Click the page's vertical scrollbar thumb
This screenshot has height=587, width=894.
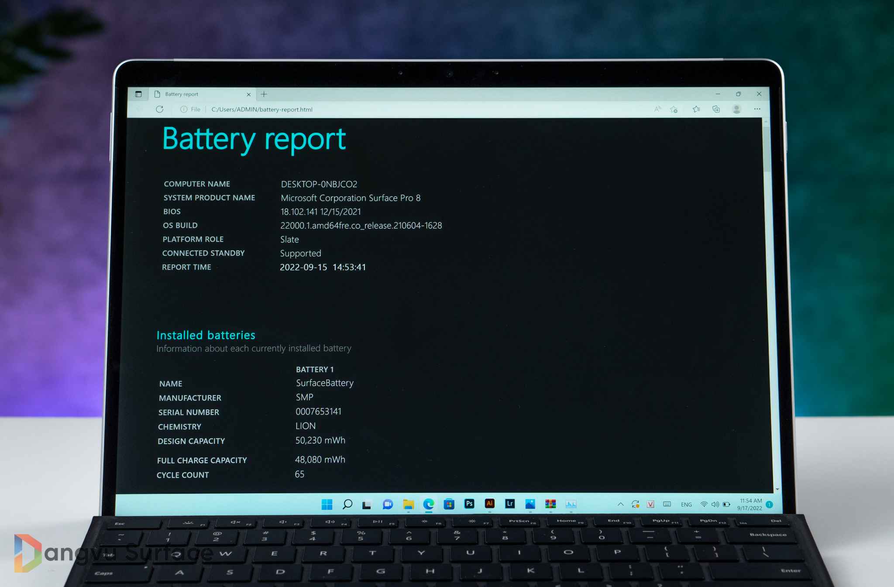click(x=767, y=148)
